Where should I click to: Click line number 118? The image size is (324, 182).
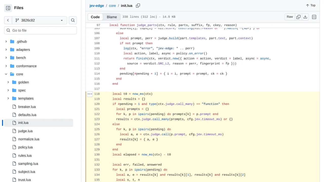[97, 94]
